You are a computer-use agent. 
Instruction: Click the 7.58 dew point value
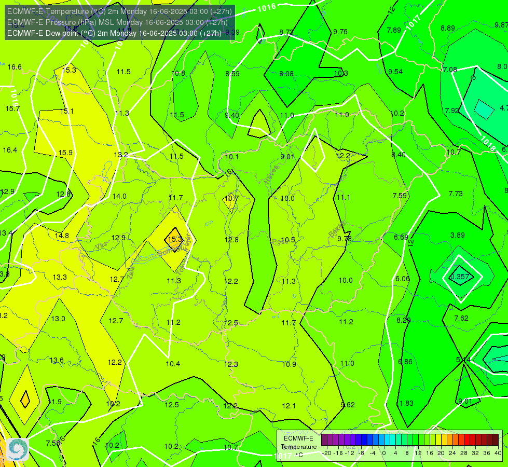pos(53,443)
